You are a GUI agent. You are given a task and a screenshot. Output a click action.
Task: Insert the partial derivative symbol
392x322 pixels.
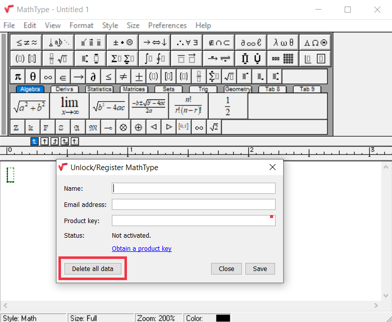pos(93,77)
